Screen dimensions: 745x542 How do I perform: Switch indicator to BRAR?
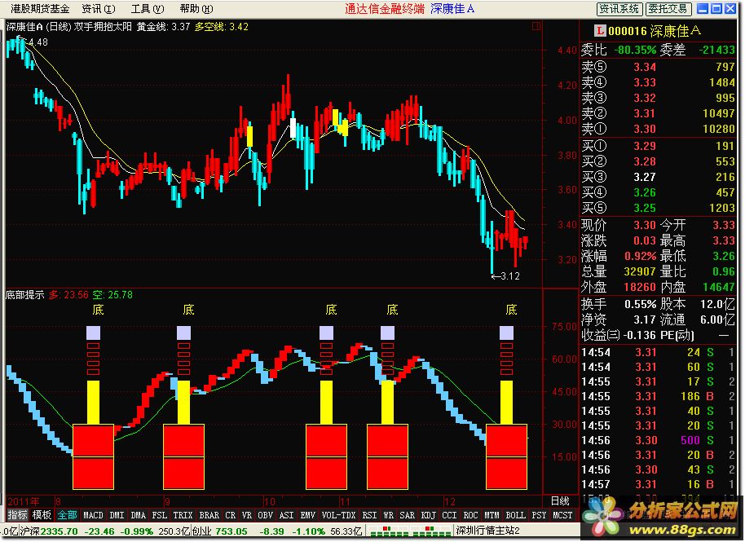(x=209, y=515)
